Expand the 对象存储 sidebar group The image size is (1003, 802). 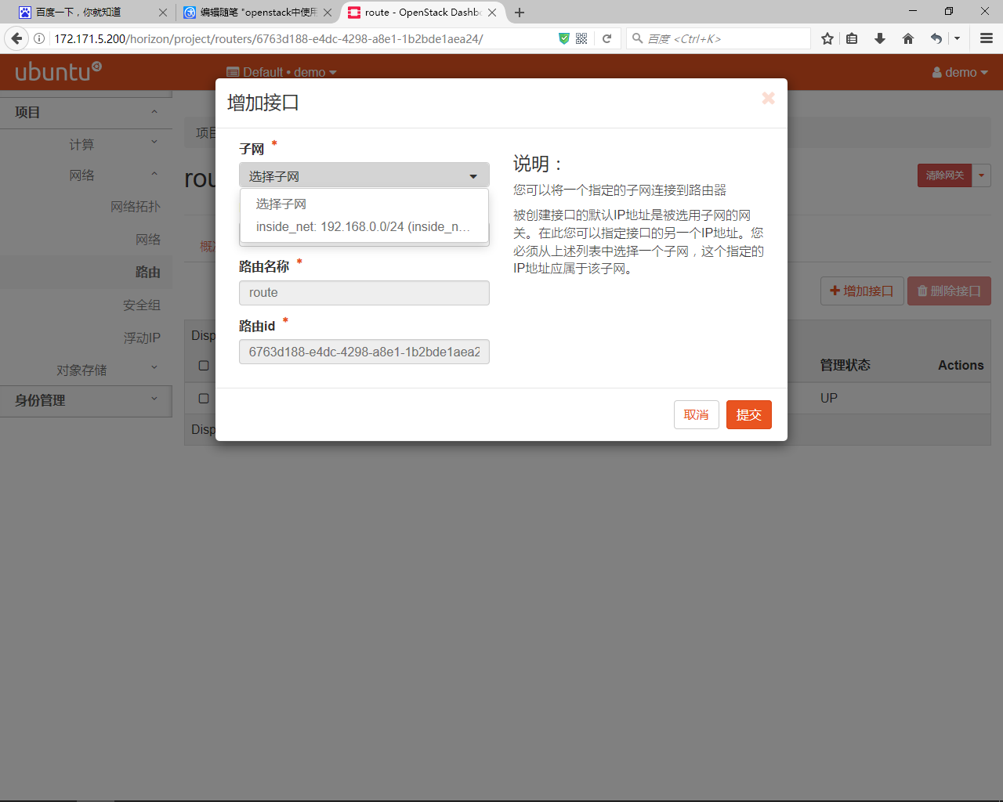coord(86,370)
